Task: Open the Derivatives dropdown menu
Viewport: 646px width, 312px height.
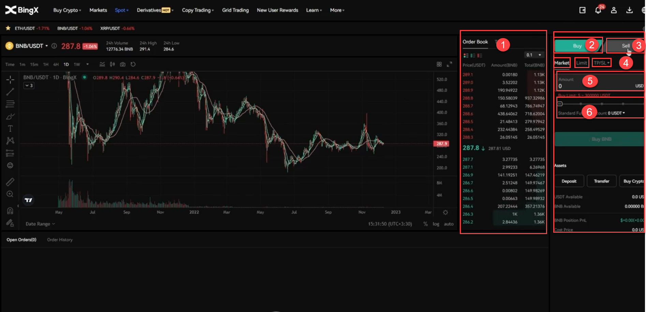Action: coord(155,10)
